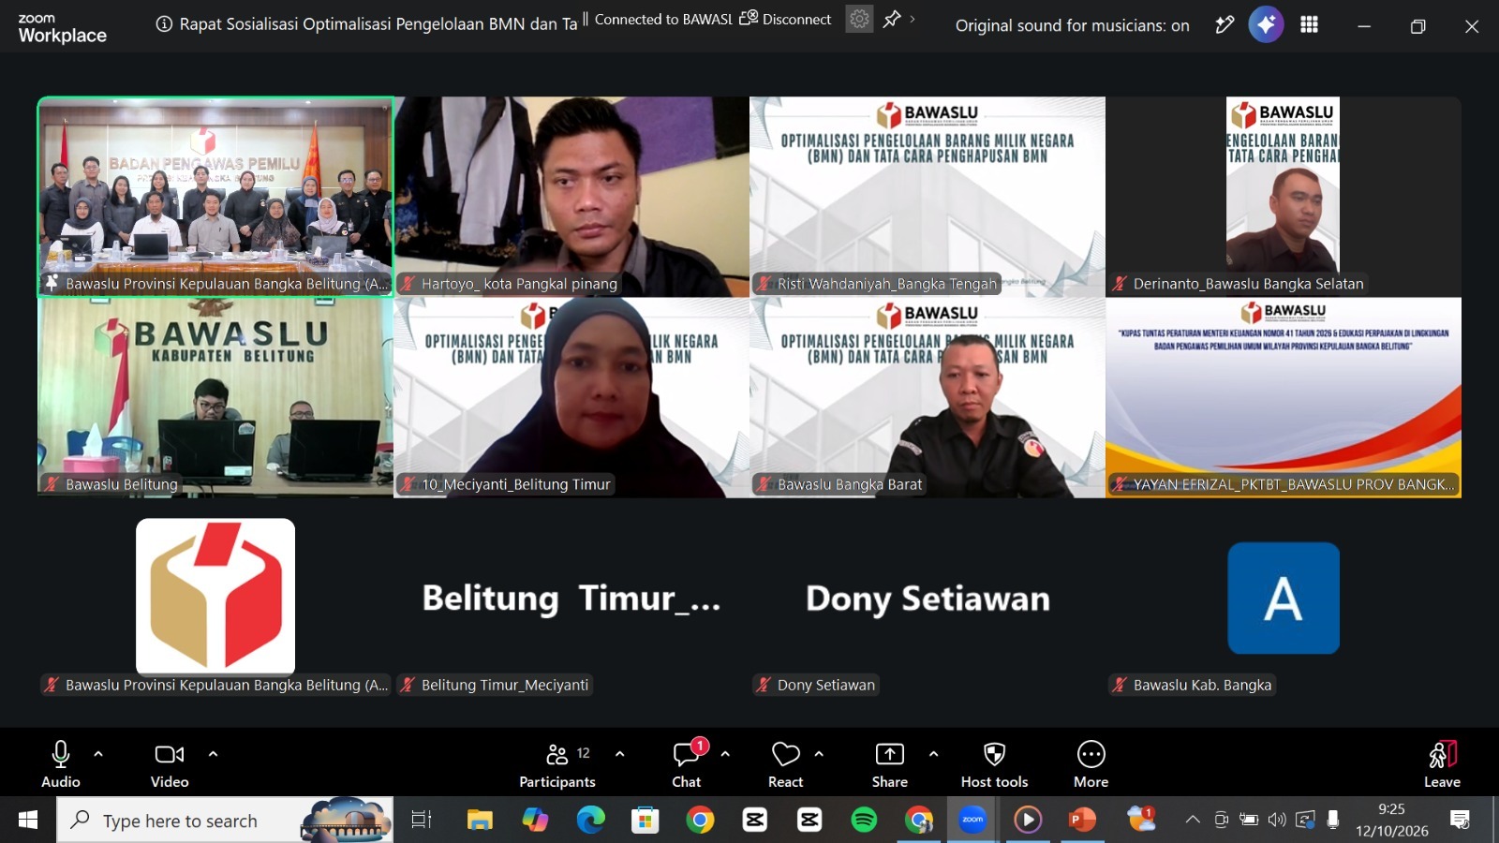Select 10_Meciyanti_Belitung Timur video tile
Viewport: 1499px width, 843px height.
pyautogui.click(x=571, y=397)
